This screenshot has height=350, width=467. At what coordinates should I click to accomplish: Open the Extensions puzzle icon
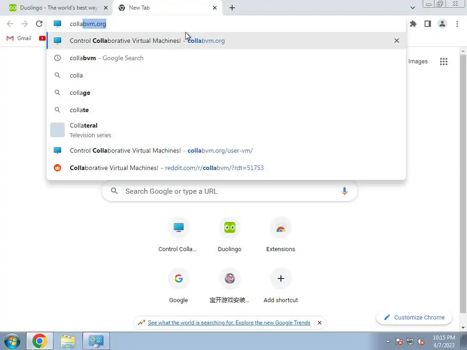click(x=413, y=24)
